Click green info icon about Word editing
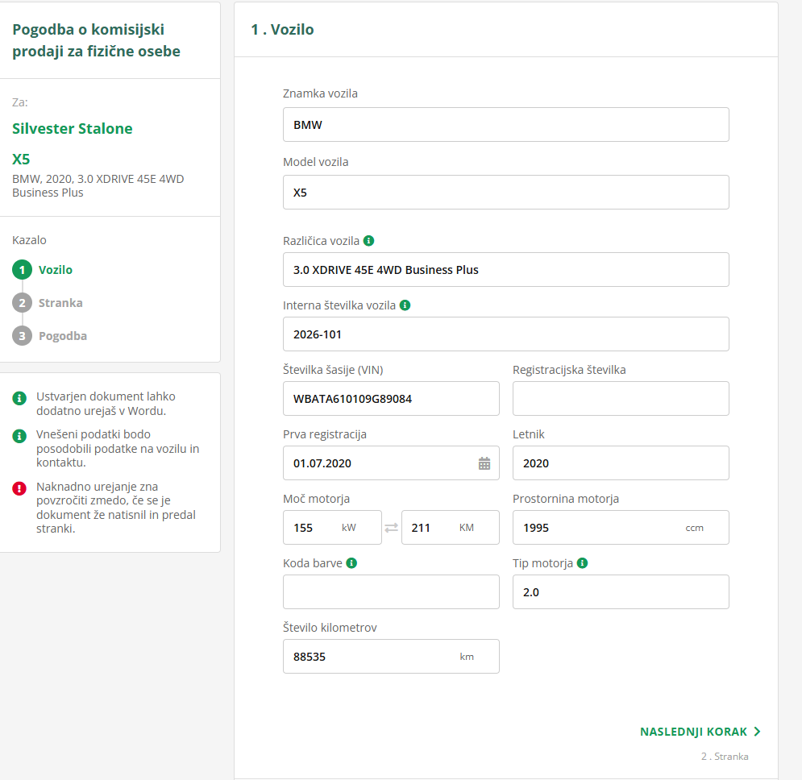Image resolution: width=802 pixels, height=780 pixels. [19, 397]
